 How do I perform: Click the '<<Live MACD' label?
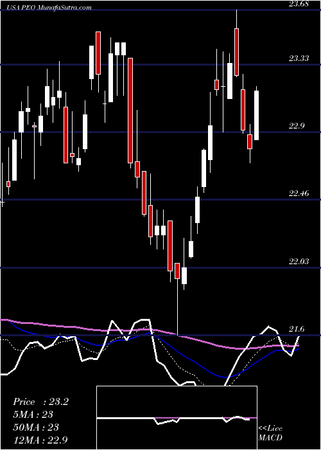tap(270, 433)
